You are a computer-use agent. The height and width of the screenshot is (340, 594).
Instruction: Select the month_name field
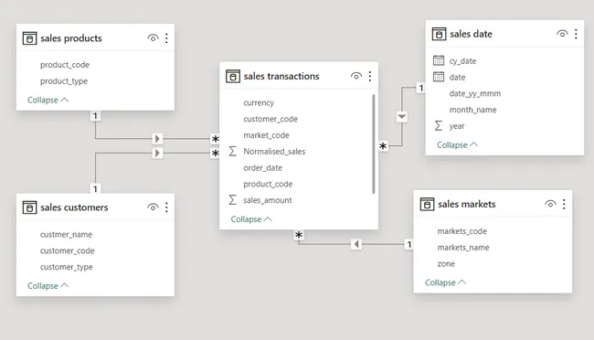pyautogui.click(x=472, y=110)
